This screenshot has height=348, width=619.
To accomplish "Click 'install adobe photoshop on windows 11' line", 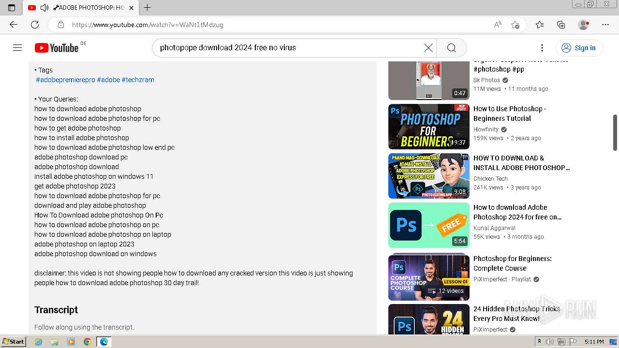I will click(94, 176).
